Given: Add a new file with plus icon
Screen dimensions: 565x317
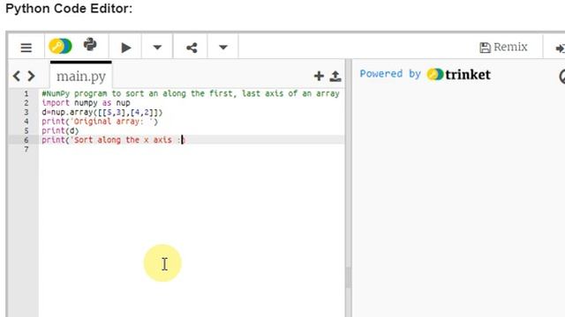Looking at the screenshot, I should [319, 76].
